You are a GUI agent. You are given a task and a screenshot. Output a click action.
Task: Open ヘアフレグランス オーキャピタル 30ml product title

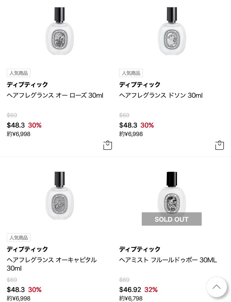click(52, 264)
